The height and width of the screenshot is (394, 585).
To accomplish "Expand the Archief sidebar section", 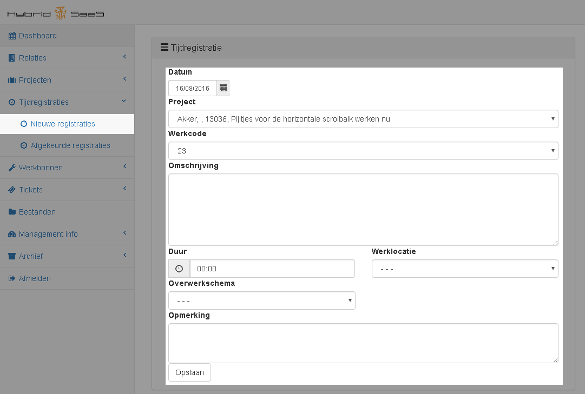I will coord(67,256).
